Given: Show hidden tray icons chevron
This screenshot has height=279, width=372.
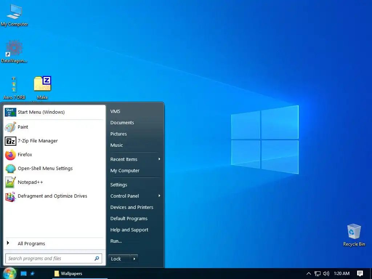Looking at the screenshot, I should [x=308, y=274].
